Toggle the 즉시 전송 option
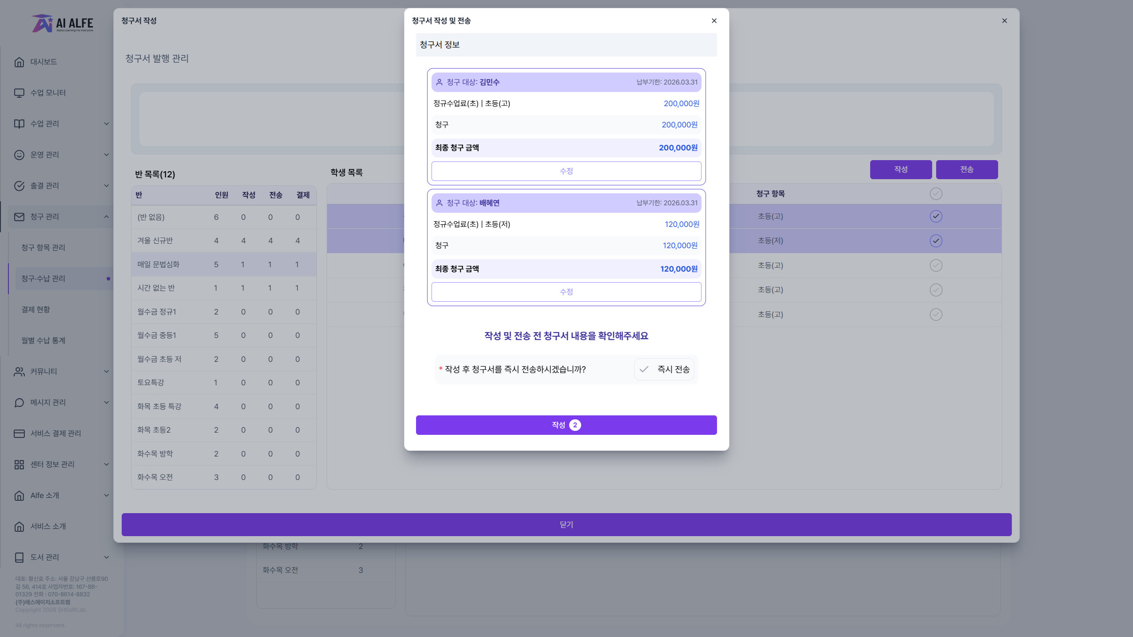 (664, 369)
